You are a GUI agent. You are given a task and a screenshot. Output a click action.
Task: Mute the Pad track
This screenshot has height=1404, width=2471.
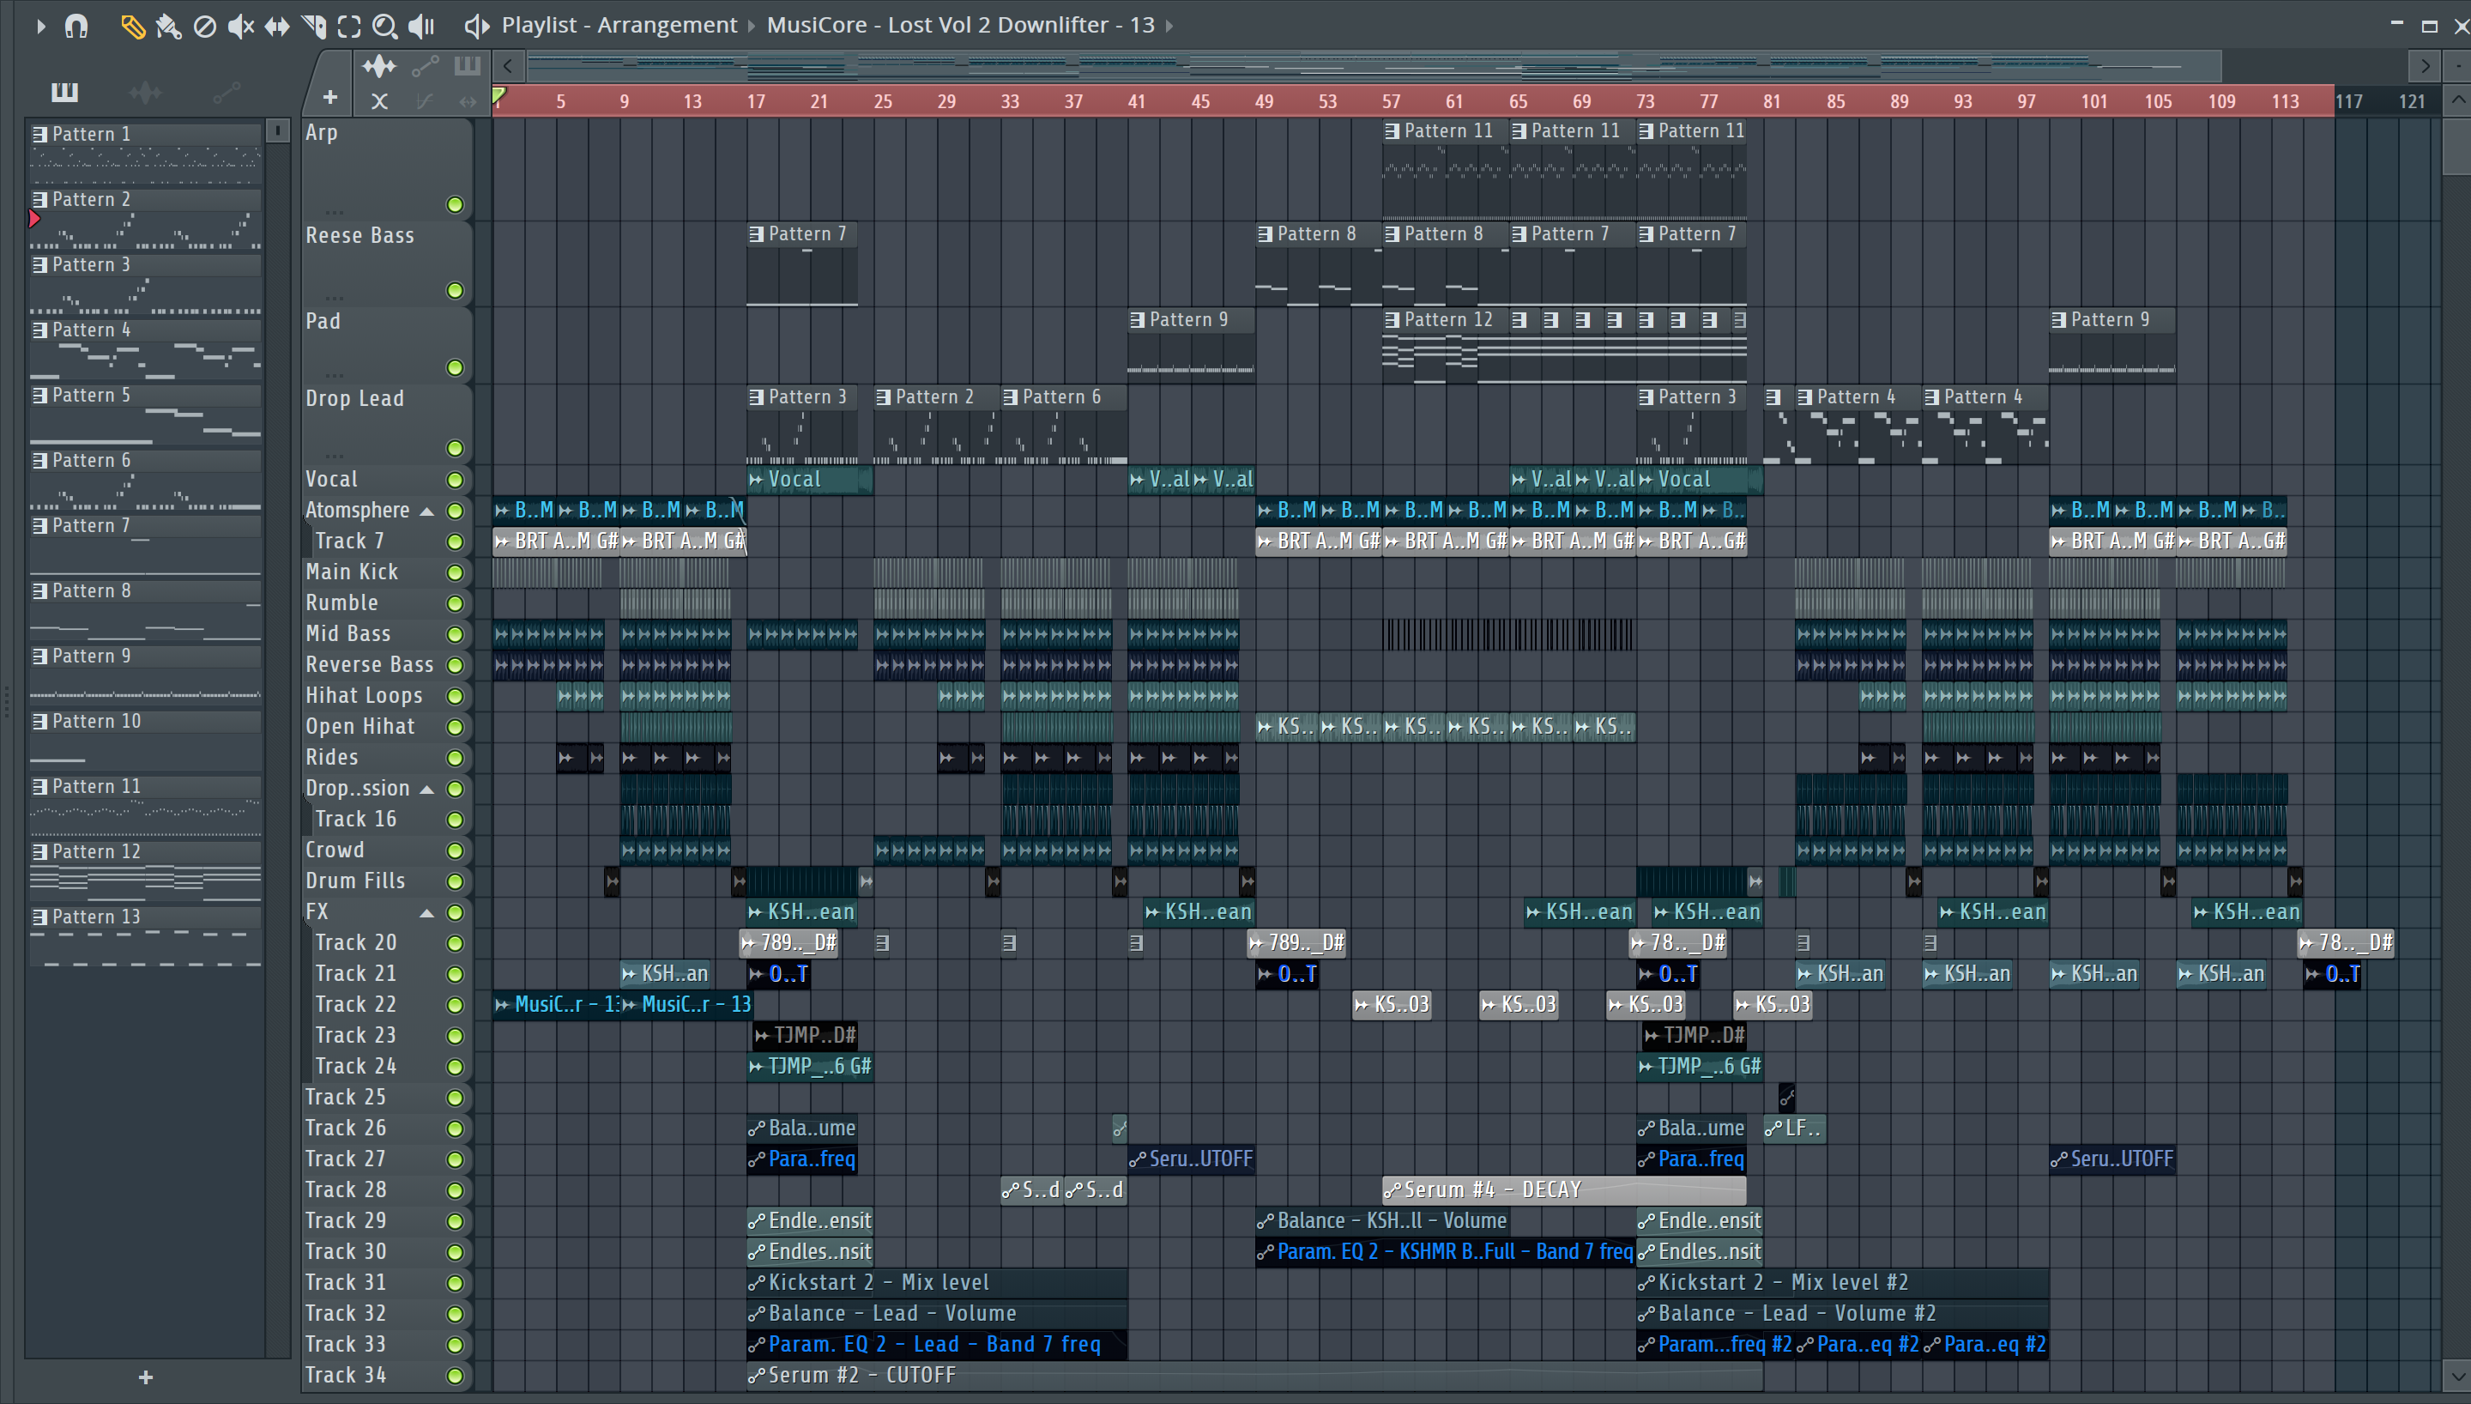coord(455,367)
